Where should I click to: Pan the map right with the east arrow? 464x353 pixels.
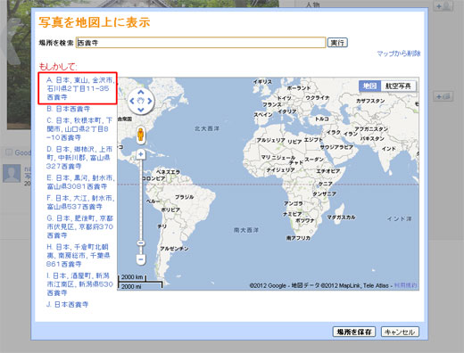pyautogui.click(x=150, y=101)
